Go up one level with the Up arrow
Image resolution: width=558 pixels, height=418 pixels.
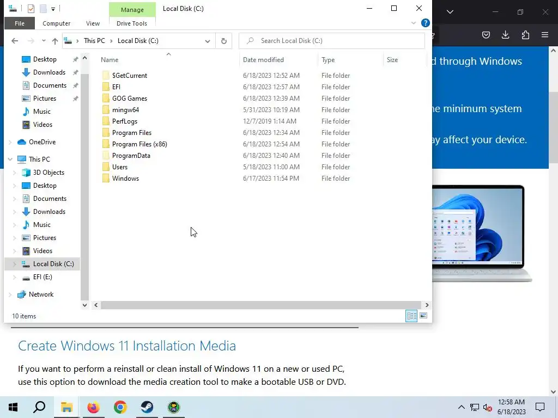click(x=55, y=41)
